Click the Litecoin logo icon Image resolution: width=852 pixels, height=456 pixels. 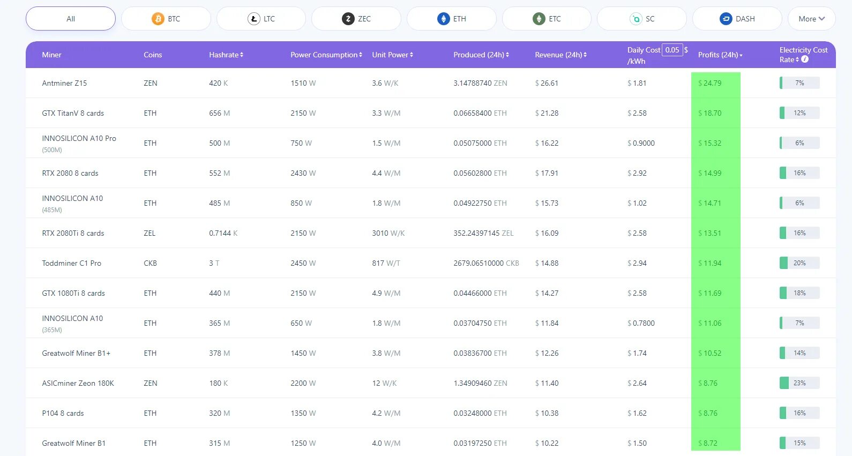(x=253, y=19)
